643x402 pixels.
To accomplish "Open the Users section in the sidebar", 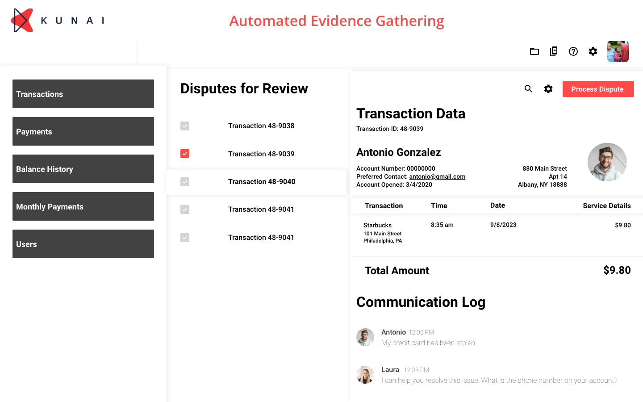I will (x=83, y=244).
